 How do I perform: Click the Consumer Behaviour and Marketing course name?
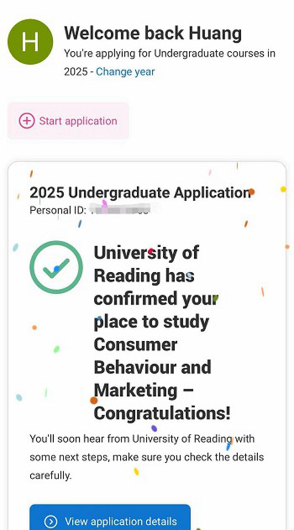(x=152, y=367)
